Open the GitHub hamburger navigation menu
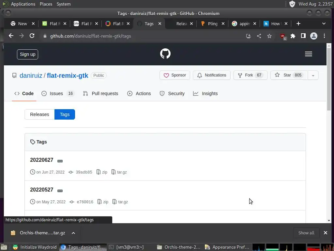334x251 pixels. [309, 54]
